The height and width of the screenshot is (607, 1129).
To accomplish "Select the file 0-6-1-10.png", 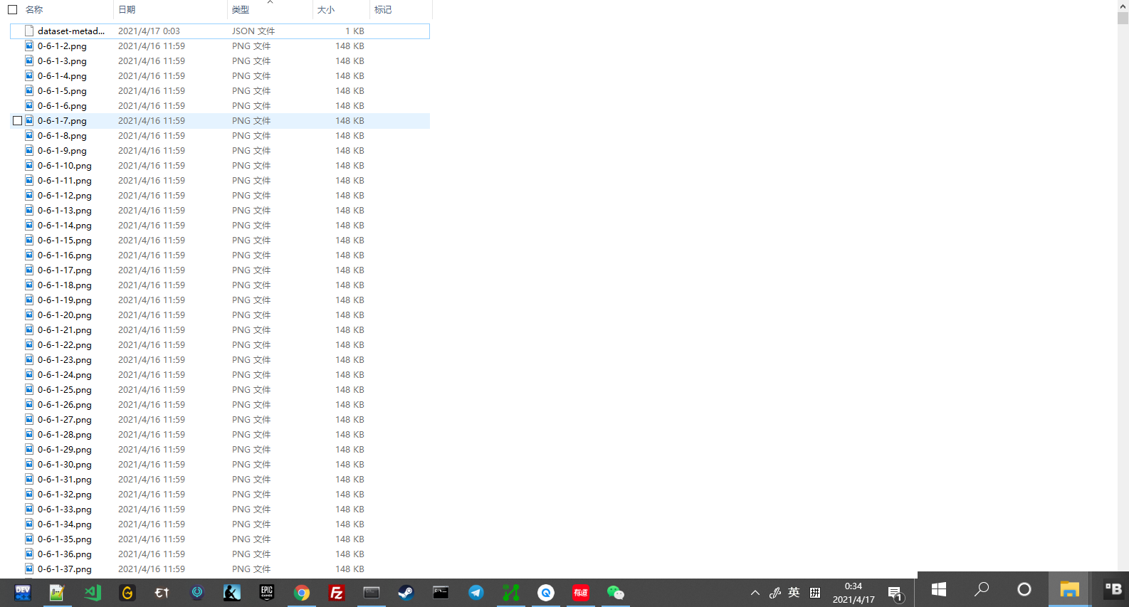I will click(65, 165).
